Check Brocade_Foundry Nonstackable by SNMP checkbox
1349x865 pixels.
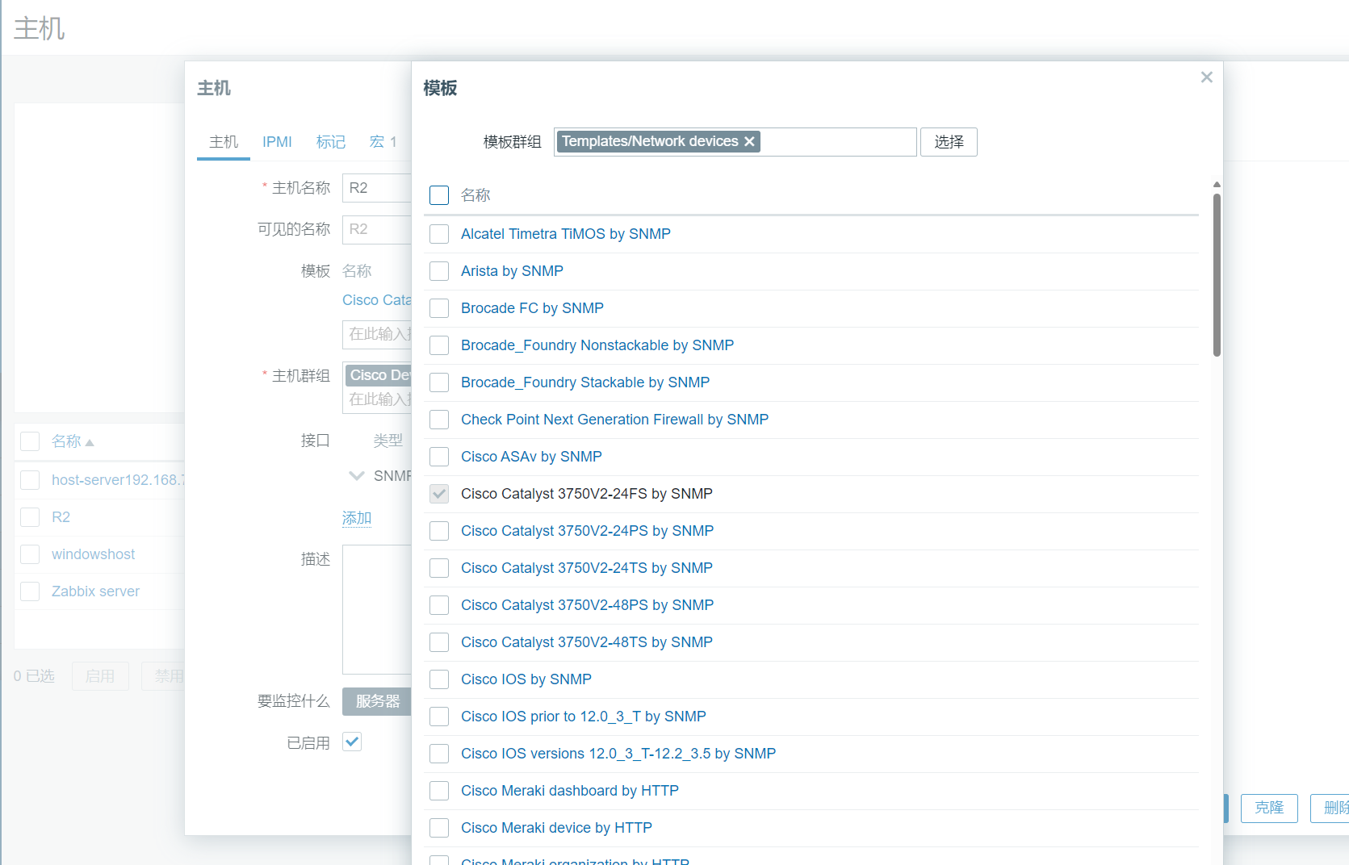pyautogui.click(x=439, y=345)
